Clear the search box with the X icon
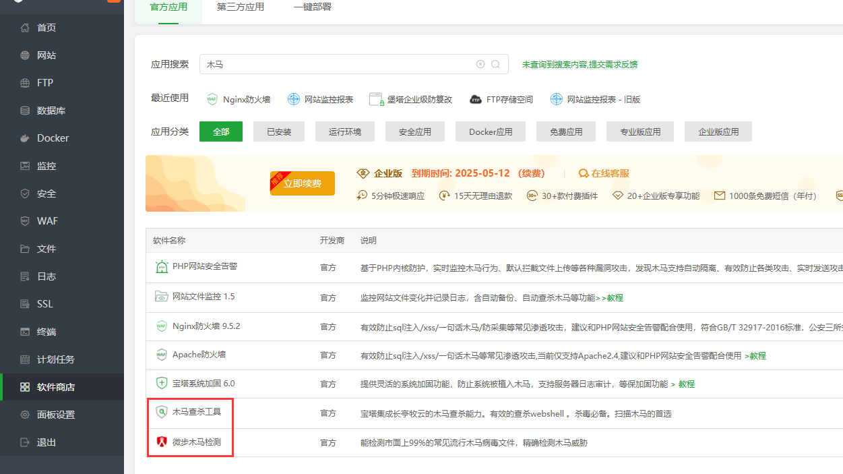 point(480,64)
